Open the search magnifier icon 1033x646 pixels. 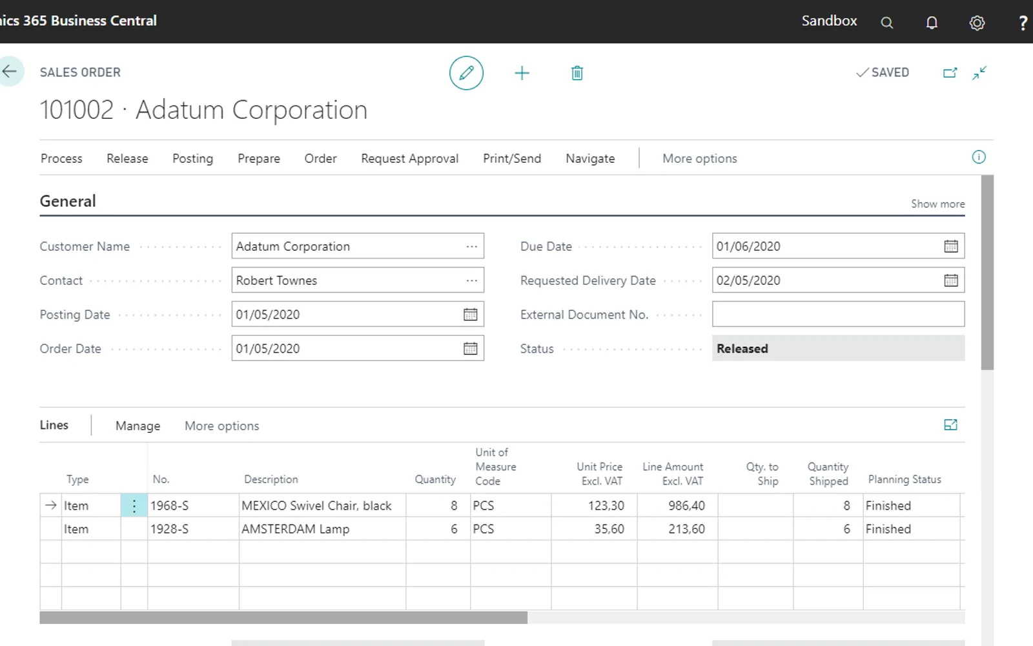pyautogui.click(x=887, y=23)
